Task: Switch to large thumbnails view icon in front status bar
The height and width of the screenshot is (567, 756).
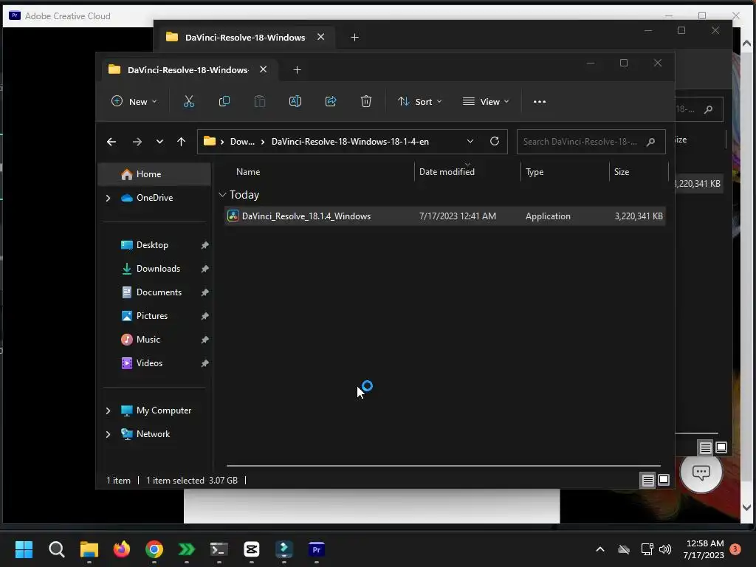Action: [x=664, y=480]
